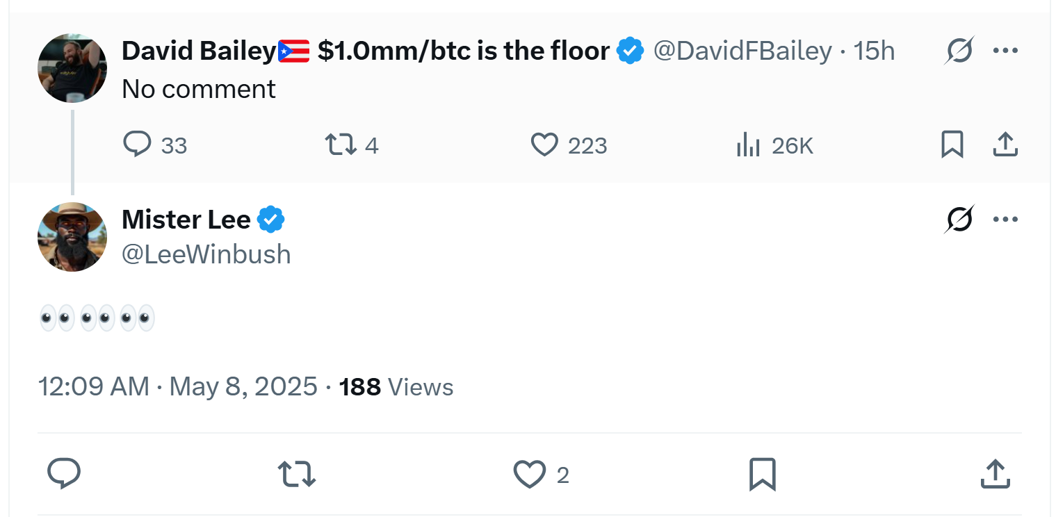Open Mister Lee's profile picture
Screen dimensions: 1056x517
(x=72, y=237)
